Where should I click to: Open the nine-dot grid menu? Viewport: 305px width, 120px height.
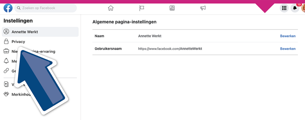click(284, 8)
